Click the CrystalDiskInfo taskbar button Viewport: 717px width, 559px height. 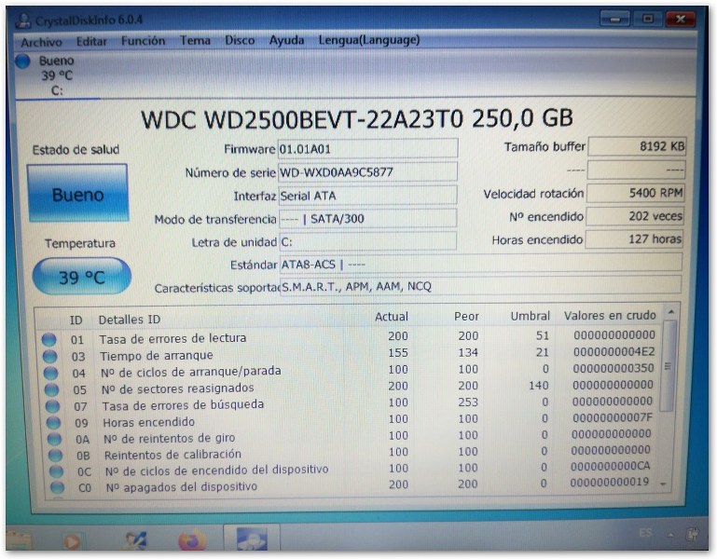[252, 539]
